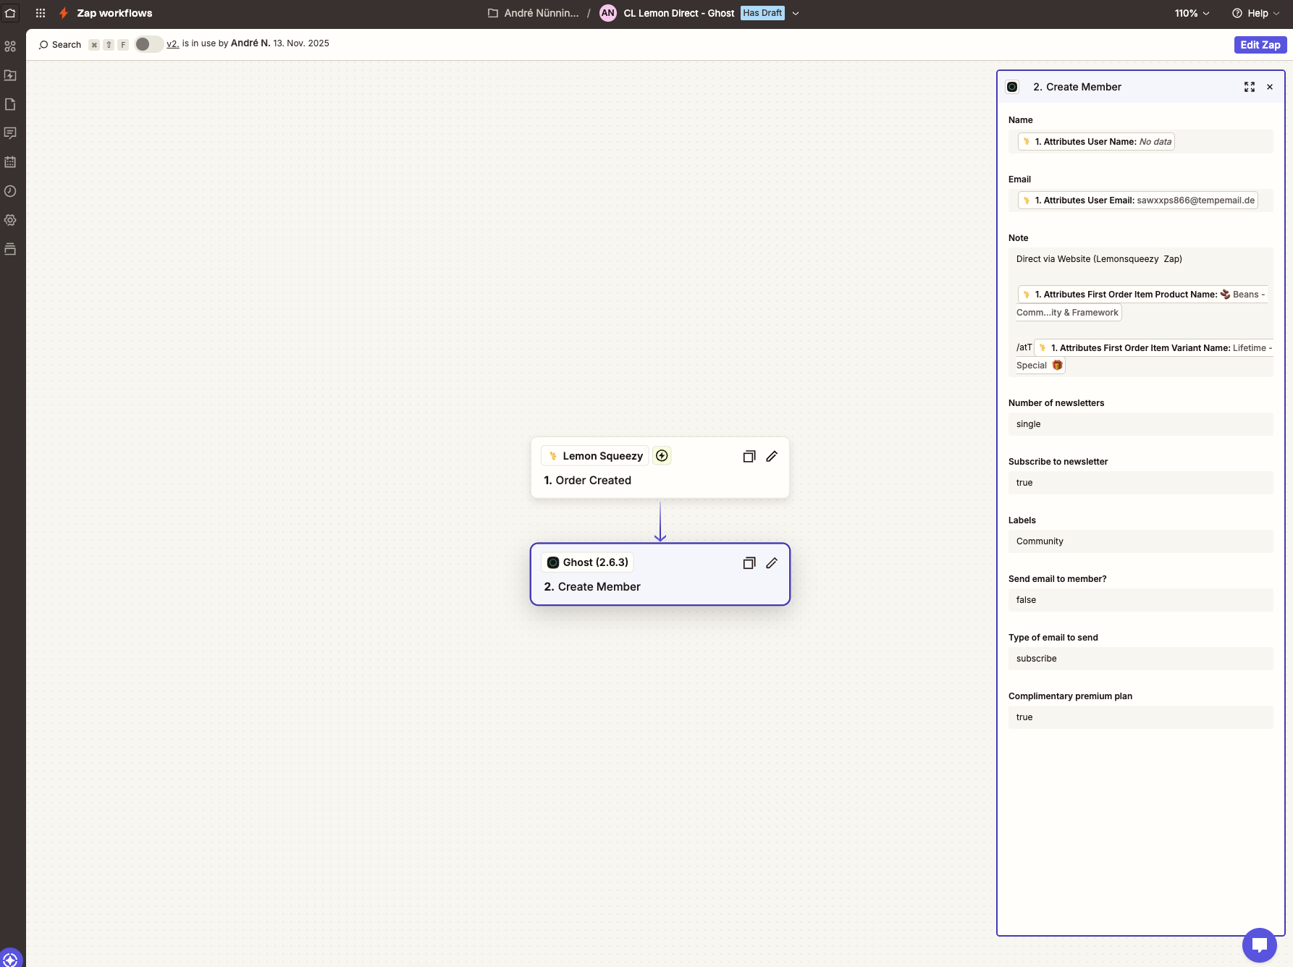The width and height of the screenshot is (1293, 967).
Task: Toggle the Zap on/off switch
Action: pyautogui.click(x=149, y=44)
